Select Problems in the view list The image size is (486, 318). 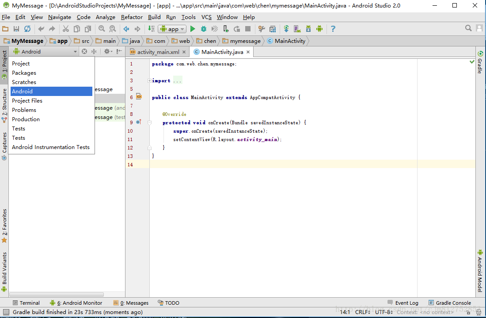tap(51, 110)
